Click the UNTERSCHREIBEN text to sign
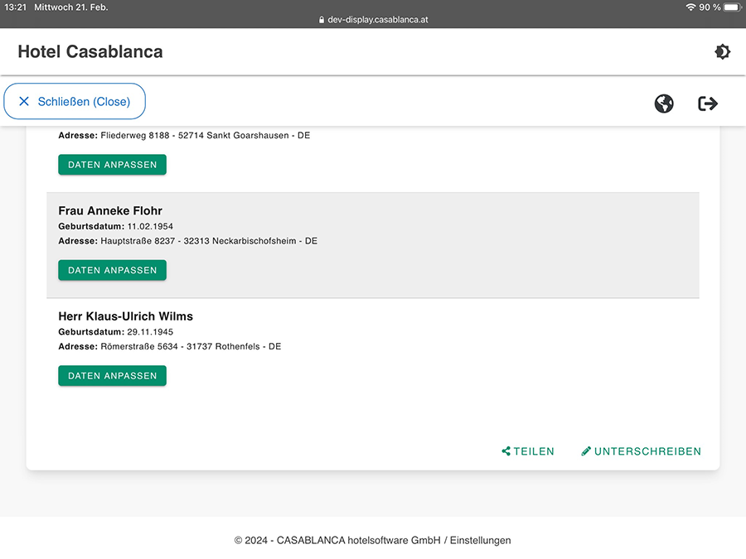This screenshot has width=746, height=559. point(647,451)
